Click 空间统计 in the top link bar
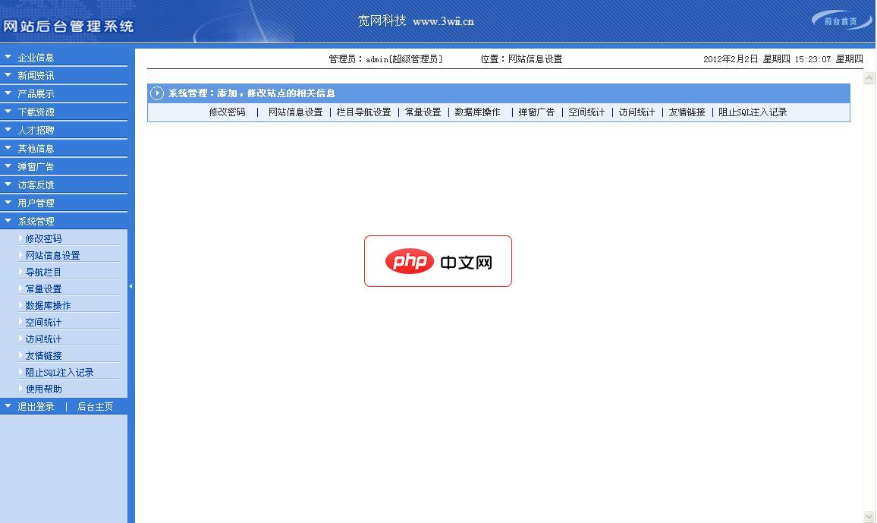The width and height of the screenshot is (877, 523). click(x=586, y=112)
